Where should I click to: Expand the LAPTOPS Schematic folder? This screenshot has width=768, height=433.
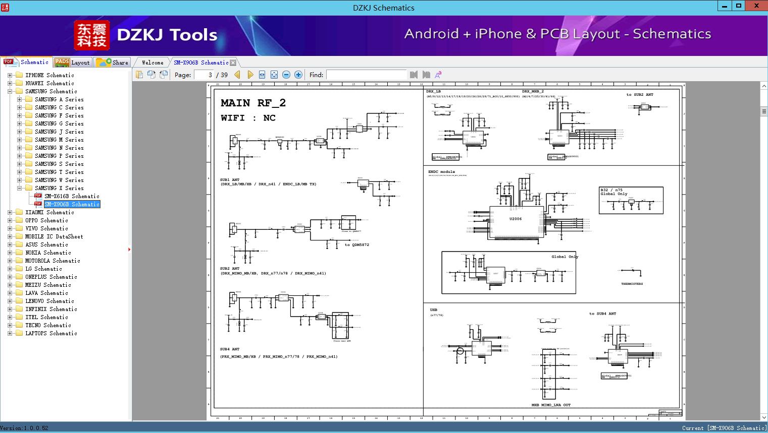pyautogui.click(x=10, y=333)
